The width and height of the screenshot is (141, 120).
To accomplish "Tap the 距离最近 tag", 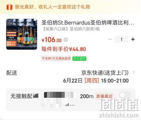I will click(x=104, y=96).
